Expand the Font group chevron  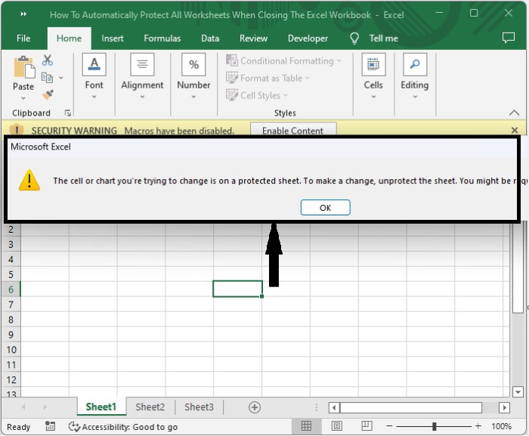pyautogui.click(x=94, y=97)
